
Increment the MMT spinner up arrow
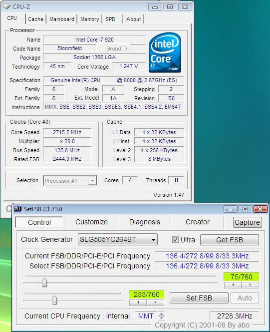(162, 314)
